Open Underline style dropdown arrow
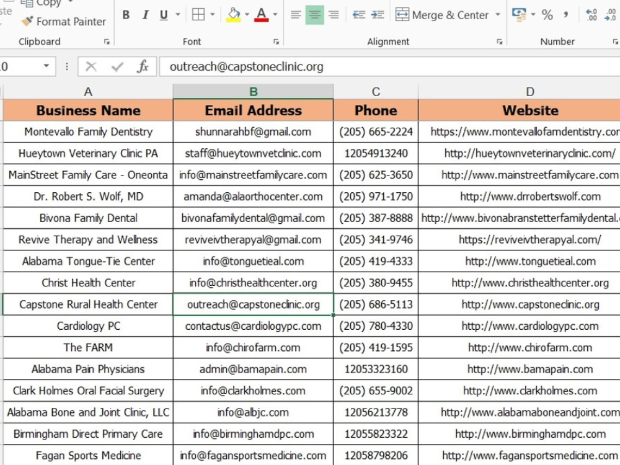The image size is (620, 465). (x=177, y=15)
